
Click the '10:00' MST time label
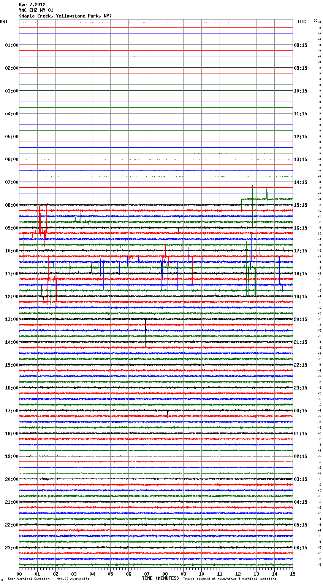click(12, 251)
